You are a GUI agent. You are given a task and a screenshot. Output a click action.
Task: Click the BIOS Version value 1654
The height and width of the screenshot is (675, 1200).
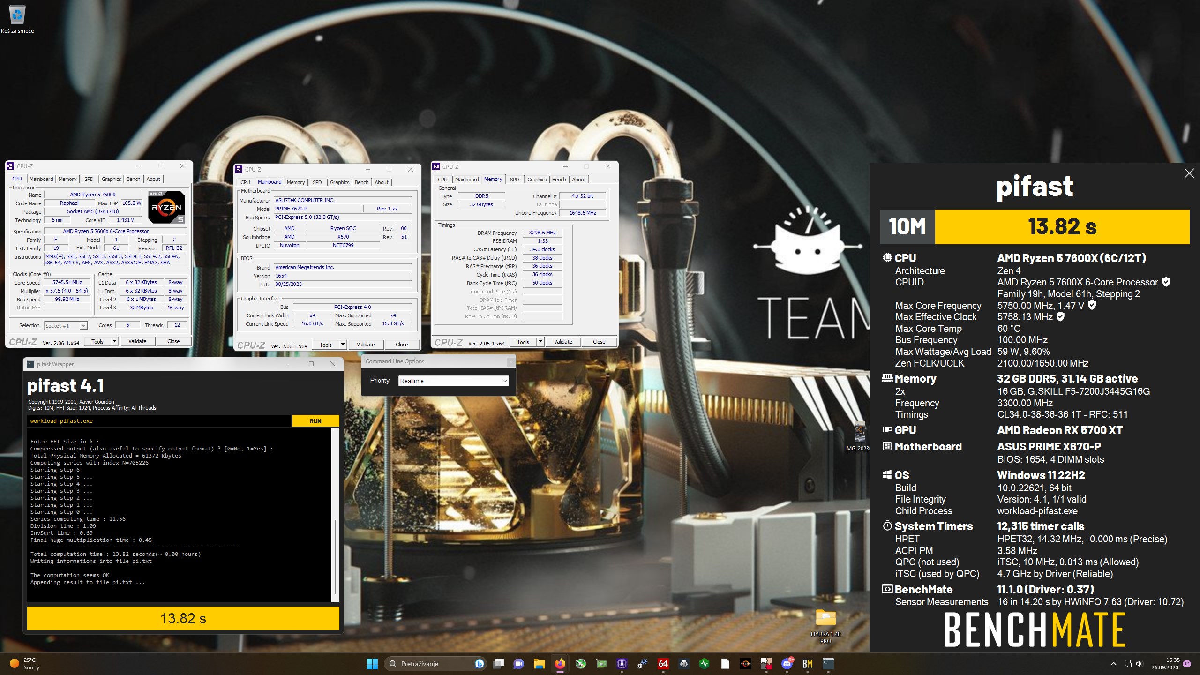(x=343, y=276)
